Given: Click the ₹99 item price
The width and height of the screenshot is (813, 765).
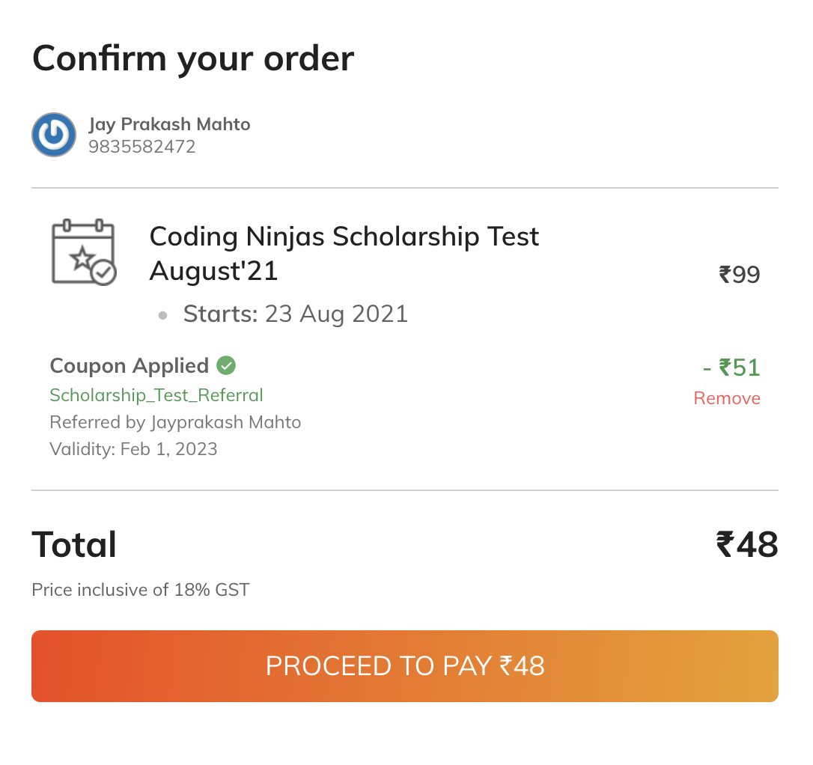Looking at the screenshot, I should (740, 274).
